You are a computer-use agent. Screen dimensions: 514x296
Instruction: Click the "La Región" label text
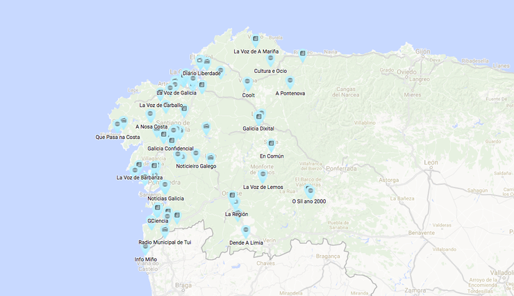[x=237, y=215]
